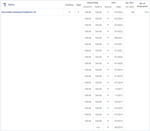Image resolution: width=150 pixels, height=131 pixels.
Task: Click the Type column header
Action: (79, 5)
